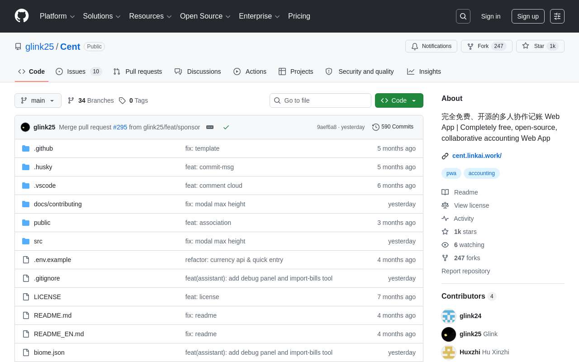Image resolution: width=579 pixels, height=362 pixels.
Task: Switch to the Actions tab
Action: (x=250, y=71)
